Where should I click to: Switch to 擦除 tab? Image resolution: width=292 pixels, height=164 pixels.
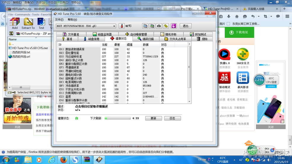pos(202,39)
